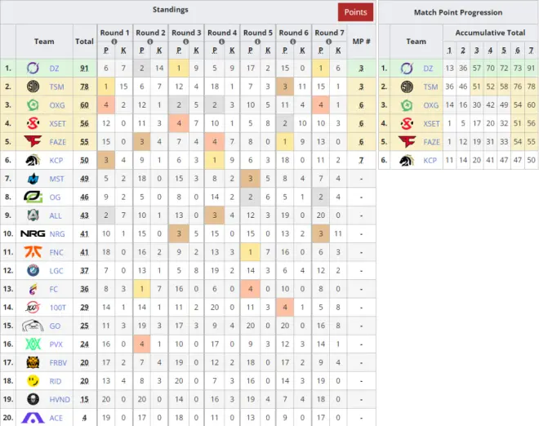Click the MP # column header
Screen dimensions: 539x426
[x=361, y=41]
